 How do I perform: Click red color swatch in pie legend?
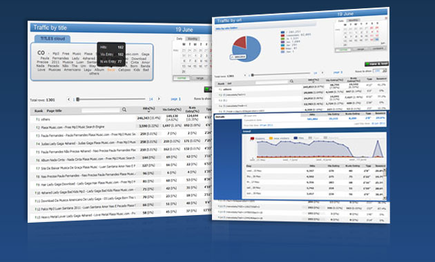coord(282,35)
